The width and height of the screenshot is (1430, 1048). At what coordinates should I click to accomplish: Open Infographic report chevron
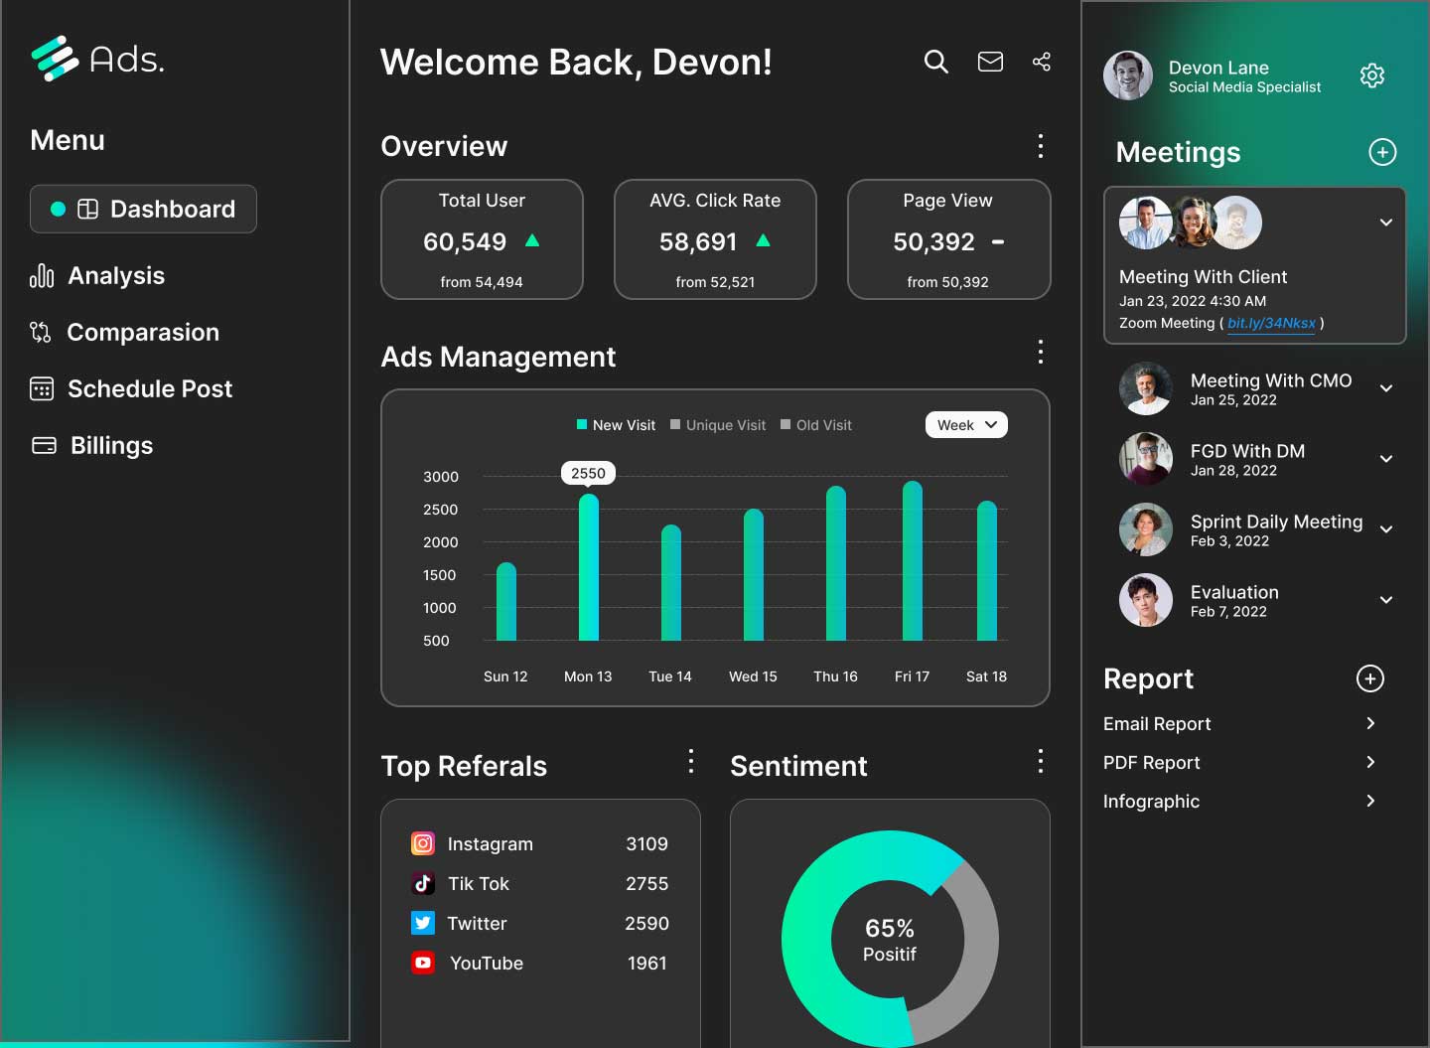(1370, 801)
